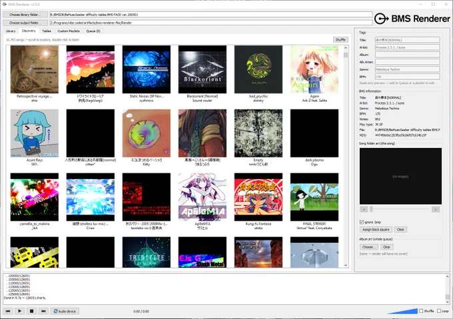Viewport: 453px width, 319px height.
Task: Click song grid scrollbar up arrow
Action: point(346,48)
